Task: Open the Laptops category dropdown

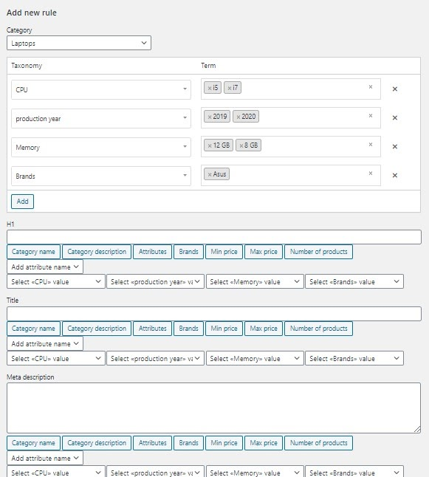Action: (x=79, y=44)
